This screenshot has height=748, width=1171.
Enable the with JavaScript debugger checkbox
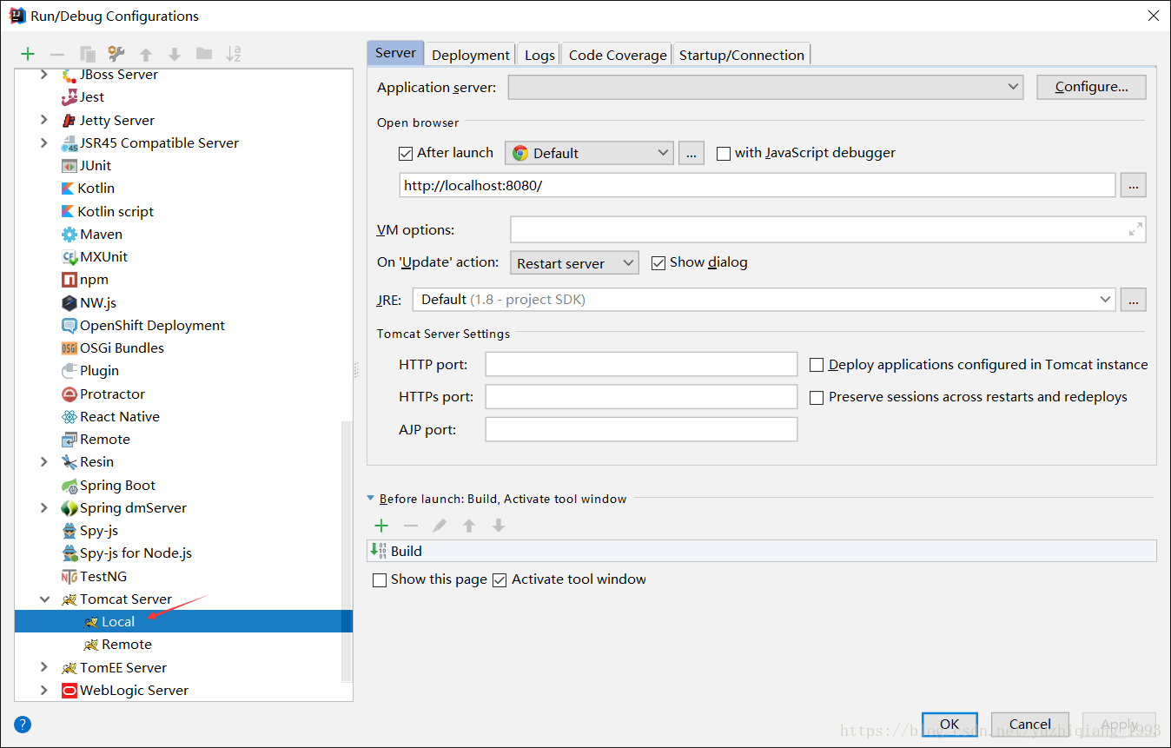tap(723, 154)
